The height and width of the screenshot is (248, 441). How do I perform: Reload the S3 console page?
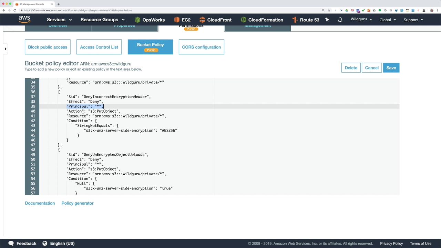(x=15, y=10)
